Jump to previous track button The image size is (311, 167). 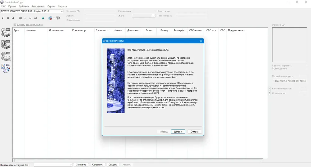click(20, 18)
